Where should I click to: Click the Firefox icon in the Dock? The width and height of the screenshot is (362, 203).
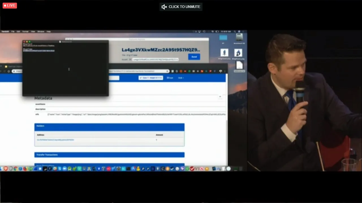point(25,169)
